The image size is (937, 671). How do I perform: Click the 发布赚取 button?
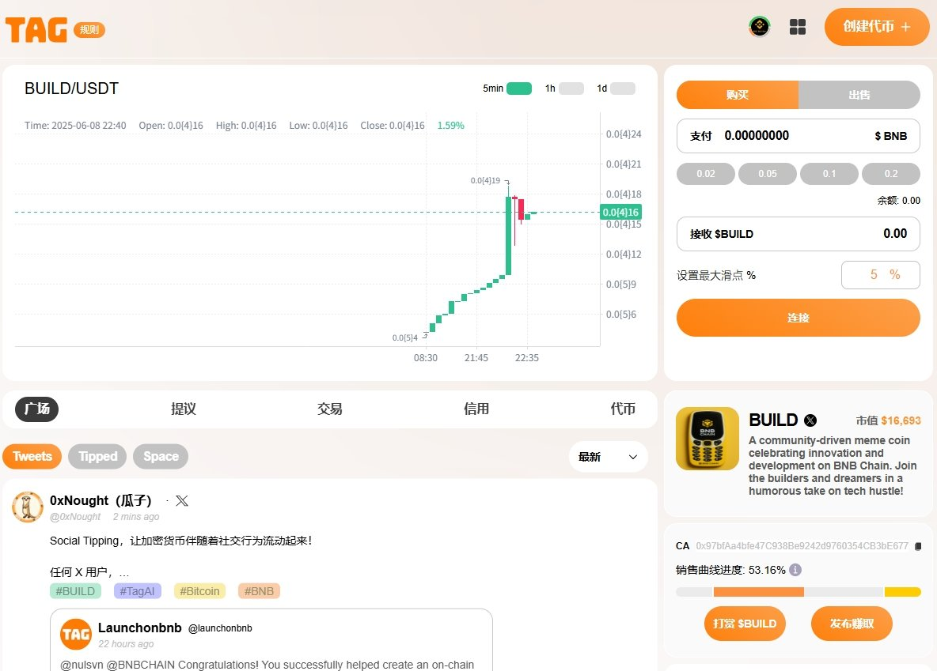point(852,624)
